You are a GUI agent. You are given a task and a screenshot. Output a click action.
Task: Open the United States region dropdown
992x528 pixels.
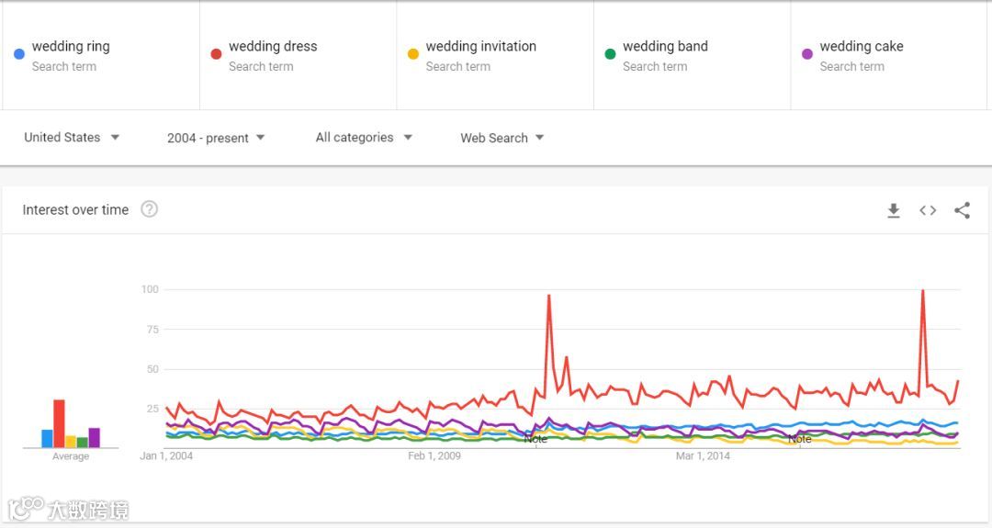point(72,138)
